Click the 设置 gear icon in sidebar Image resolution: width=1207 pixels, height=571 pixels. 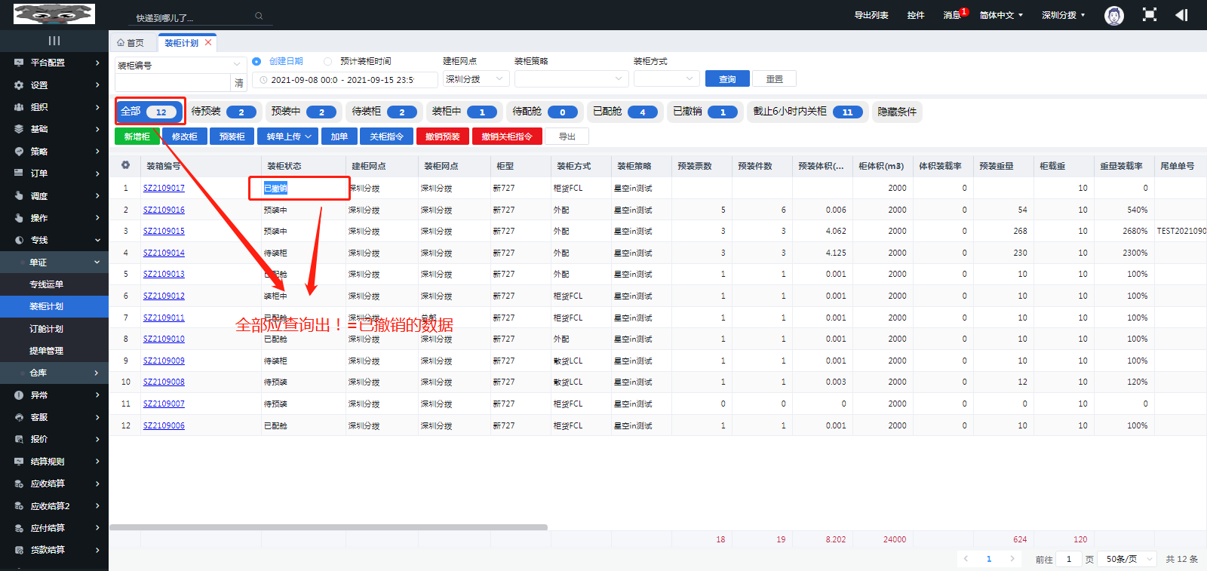(x=19, y=85)
